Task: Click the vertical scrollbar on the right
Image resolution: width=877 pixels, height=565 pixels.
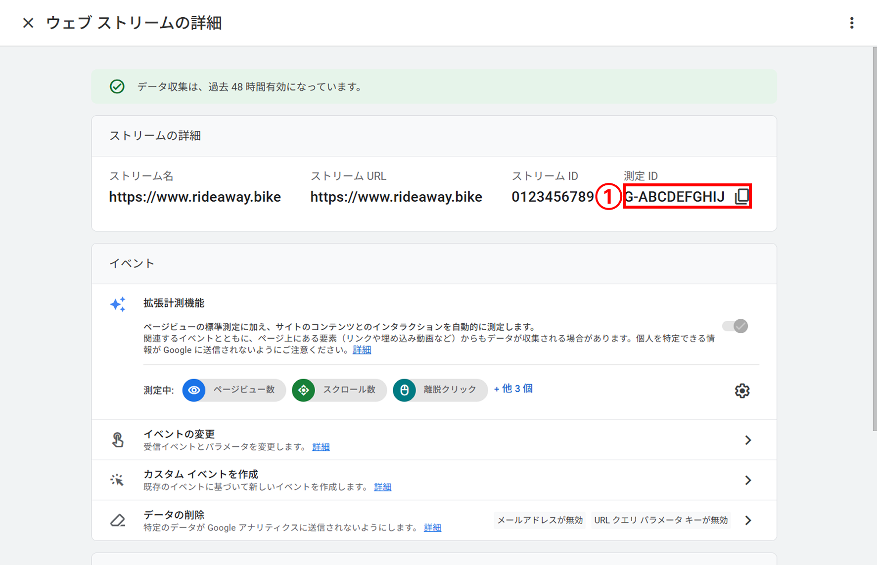Action: [874, 238]
